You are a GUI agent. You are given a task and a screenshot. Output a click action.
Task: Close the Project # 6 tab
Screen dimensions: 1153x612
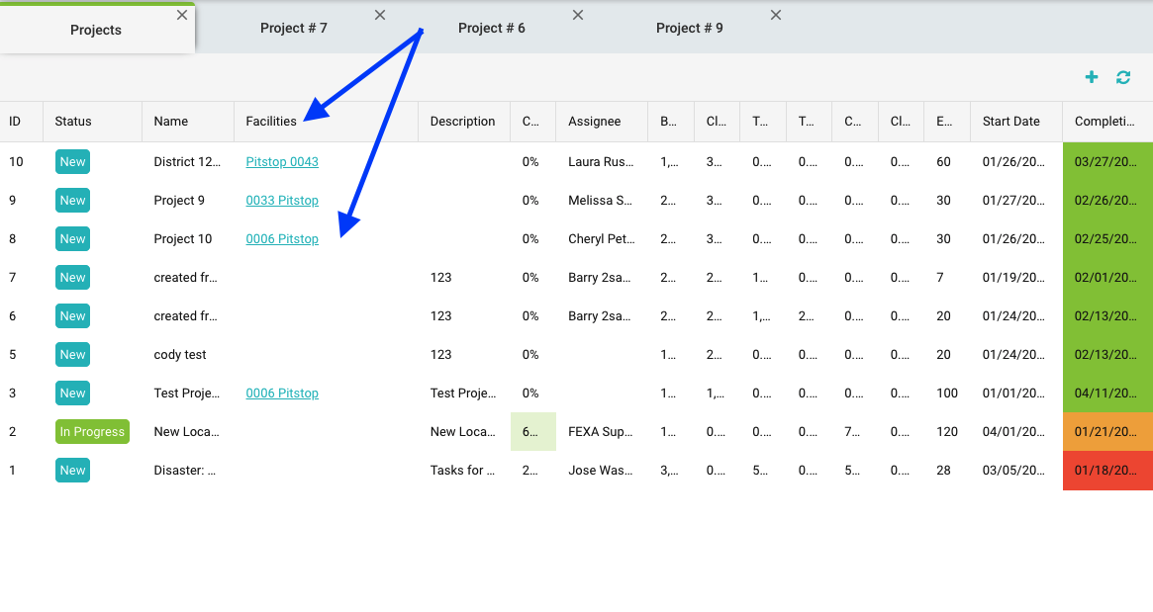(x=578, y=15)
